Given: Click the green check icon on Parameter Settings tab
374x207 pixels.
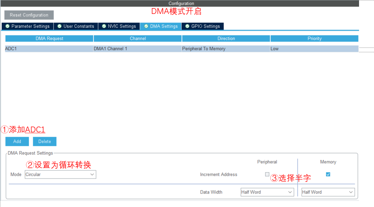Looking at the screenshot, I should pos(7,26).
